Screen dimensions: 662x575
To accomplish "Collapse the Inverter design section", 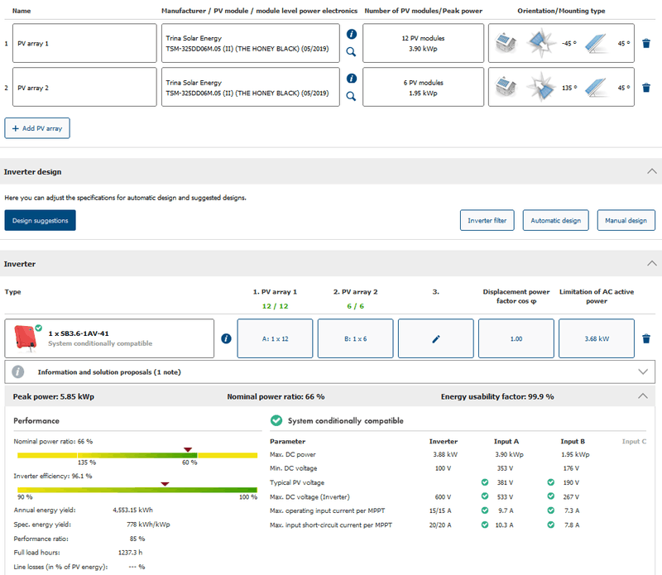I will (651, 171).
